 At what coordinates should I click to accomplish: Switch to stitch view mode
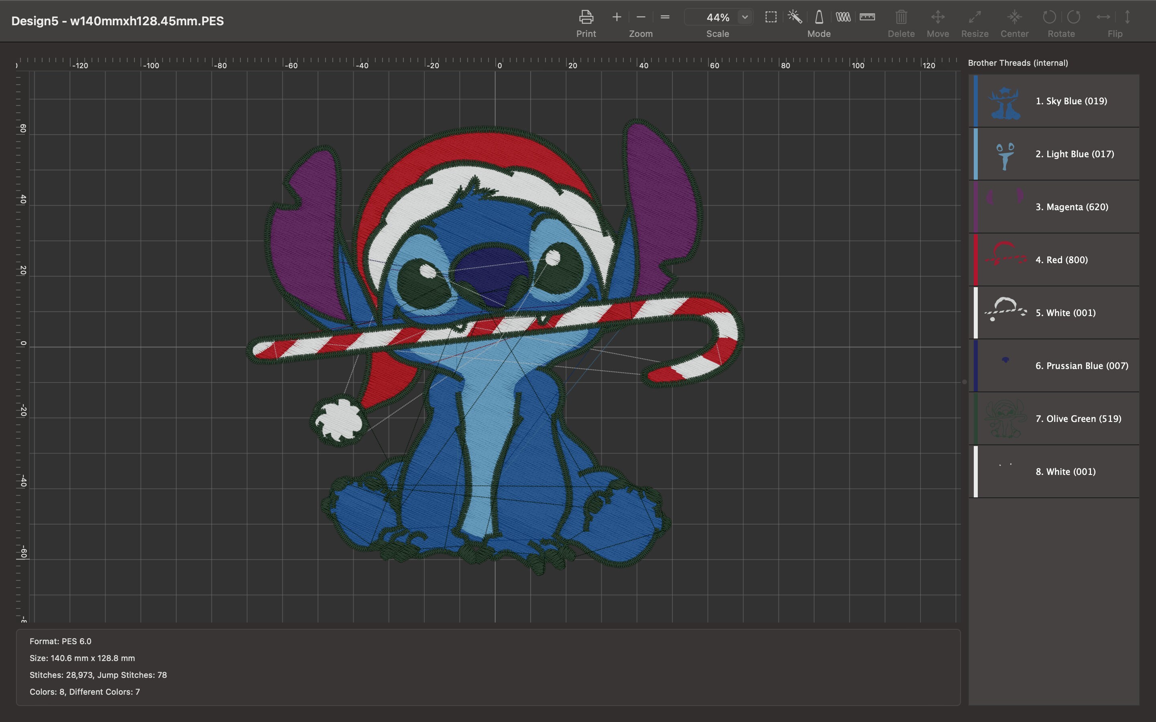point(843,17)
